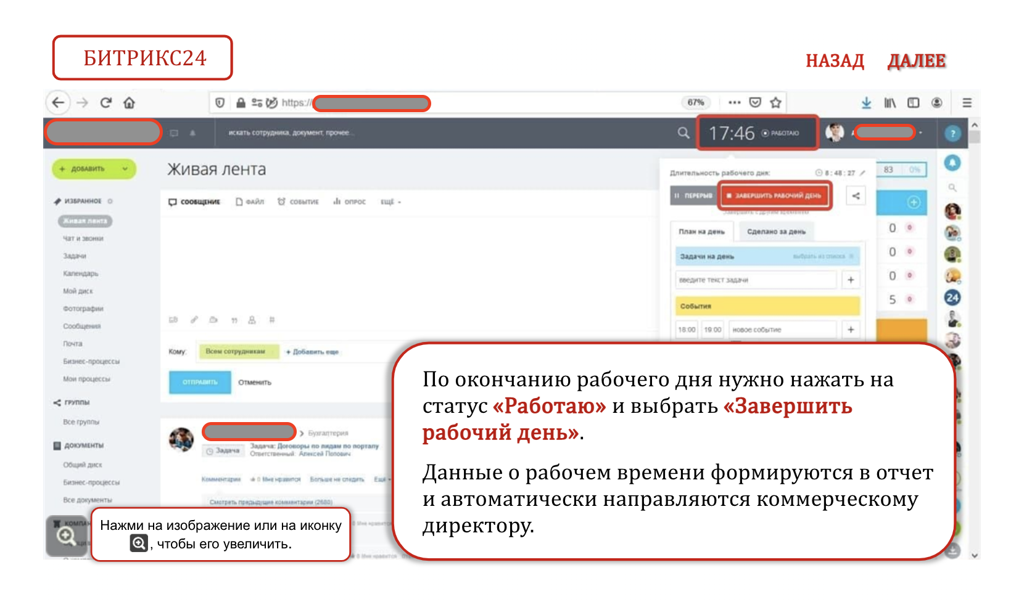Open the browser downloads arrow icon
The image size is (1024, 610).
click(x=867, y=103)
